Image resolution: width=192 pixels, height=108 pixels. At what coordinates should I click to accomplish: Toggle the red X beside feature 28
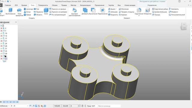coord(1,46)
